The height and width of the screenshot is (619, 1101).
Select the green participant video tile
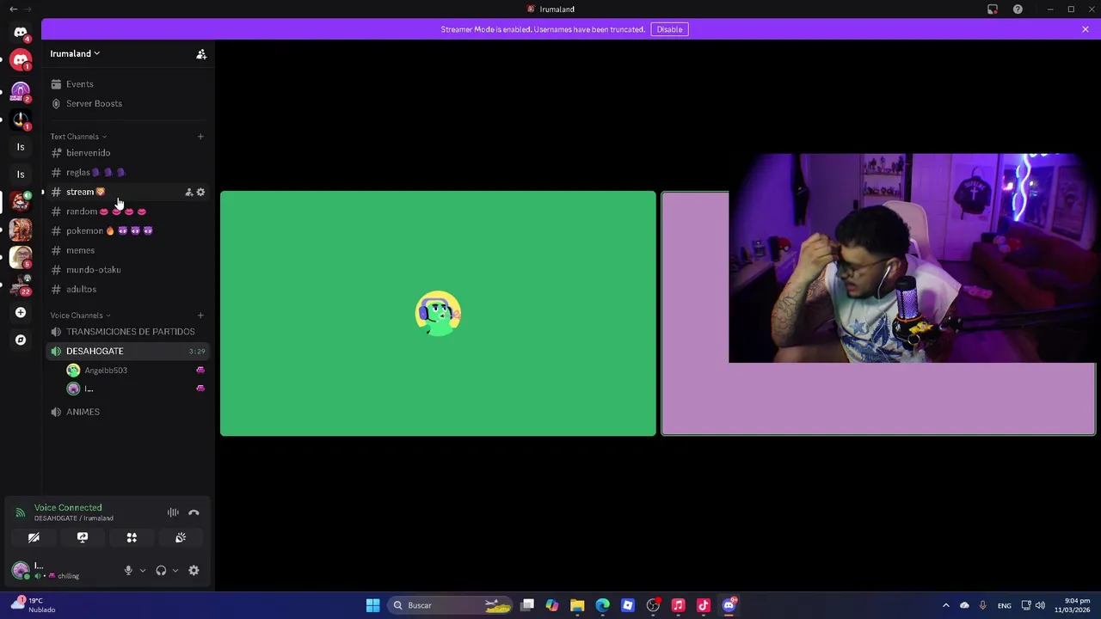pyautogui.click(x=438, y=314)
